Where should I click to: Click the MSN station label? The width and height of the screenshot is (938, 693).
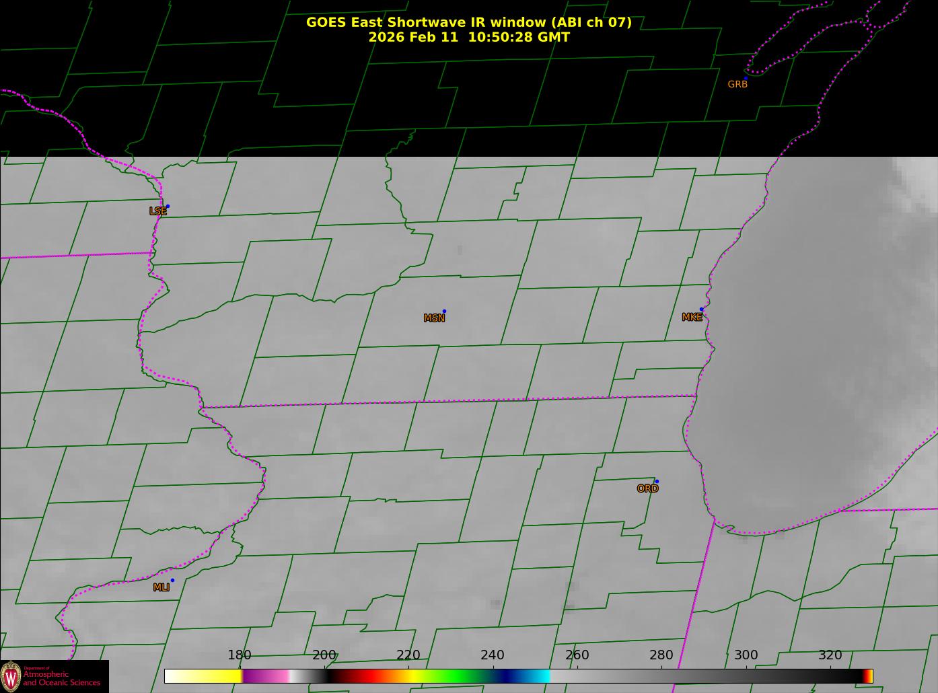[x=434, y=318]
